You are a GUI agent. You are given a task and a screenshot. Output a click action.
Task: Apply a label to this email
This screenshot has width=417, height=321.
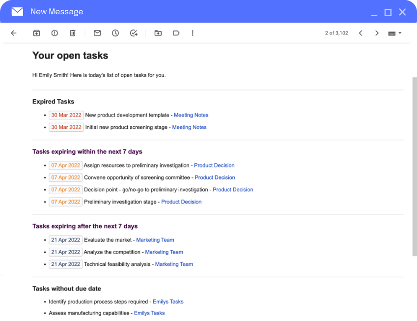click(176, 33)
